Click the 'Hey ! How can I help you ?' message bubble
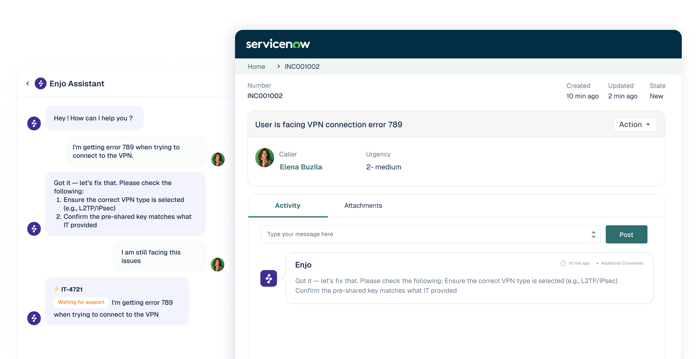The image size is (698, 359). 94,118
